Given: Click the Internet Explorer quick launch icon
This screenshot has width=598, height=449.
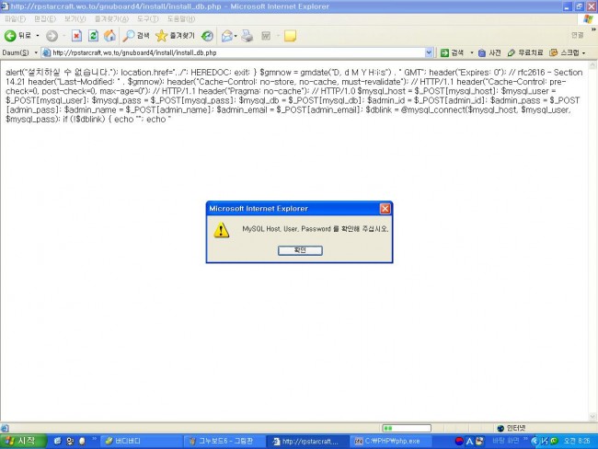Looking at the screenshot, I should 57,442.
